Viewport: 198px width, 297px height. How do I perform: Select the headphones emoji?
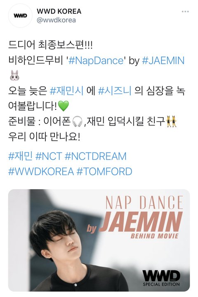[x=78, y=121]
